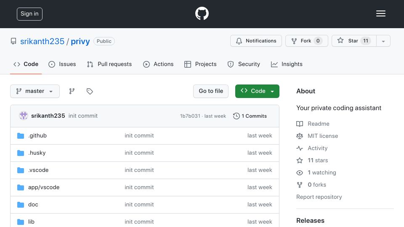Click init commit message for .husky

tap(139, 153)
